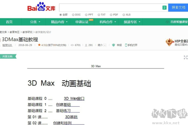Image resolution: width=188 pixels, height=125 pixels.
Task: Click the 291 download count
Action: point(91,45)
